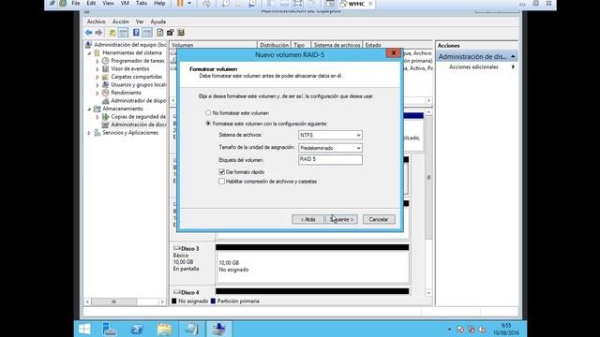This screenshot has width=600, height=337.
Task: Uncheck Dar formato rápido checkbox
Action: point(221,172)
